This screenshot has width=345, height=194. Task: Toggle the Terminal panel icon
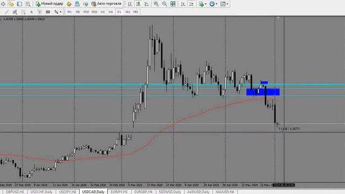19,4
